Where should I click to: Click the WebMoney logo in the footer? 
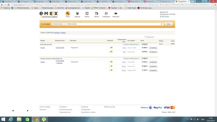[x=146, y=108]
